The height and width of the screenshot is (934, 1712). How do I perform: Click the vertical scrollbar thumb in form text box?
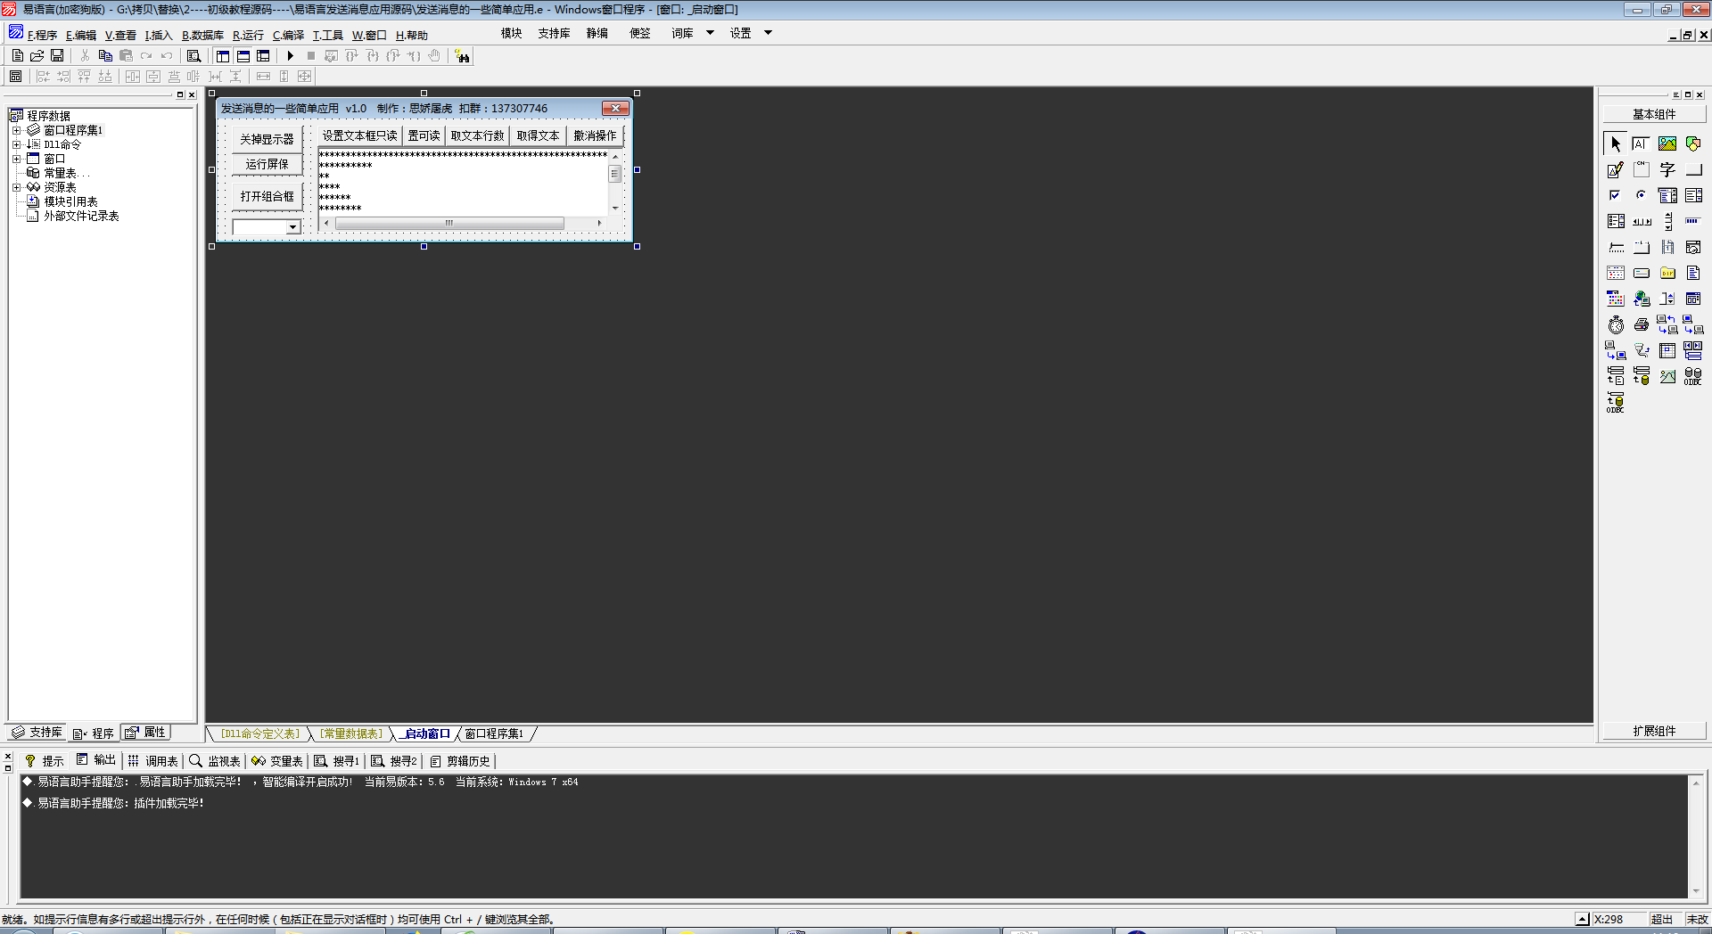(x=615, y=174)
